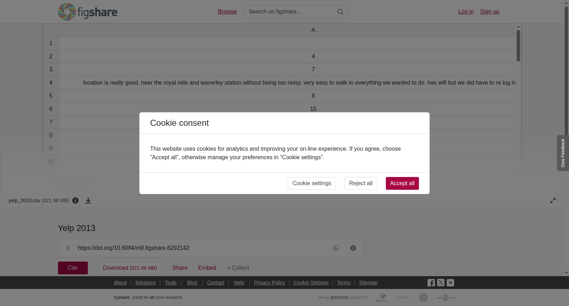This screenshot has width=569, height=306.
Task: Open the Privacy Policy footer link
Action: pyautogui.click(x=270, y=283)
